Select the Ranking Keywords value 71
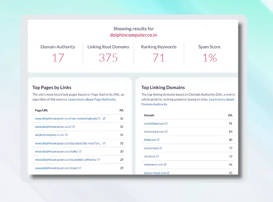 point(159,58)
